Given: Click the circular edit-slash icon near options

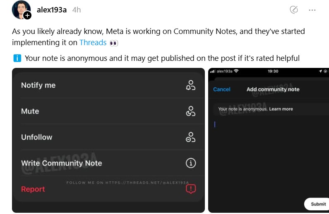Looking at the screenshot, I should tap(294, 10).
